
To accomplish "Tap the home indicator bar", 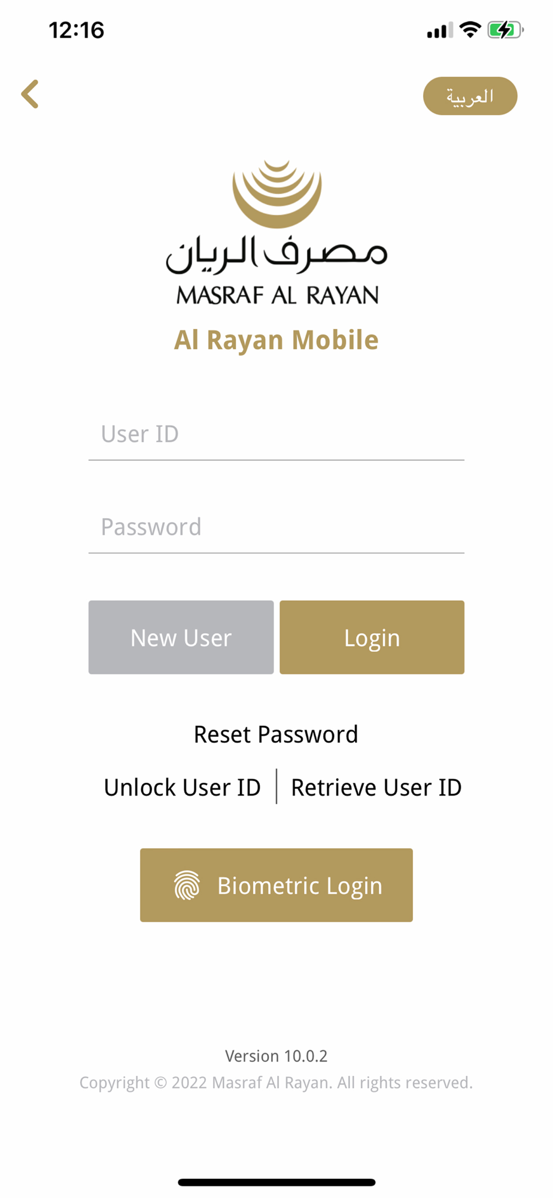I will 276,1182.
